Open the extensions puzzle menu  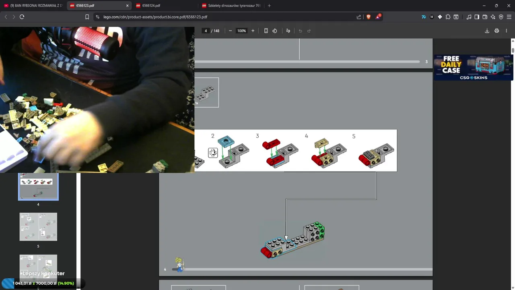(x=448, y=17)
